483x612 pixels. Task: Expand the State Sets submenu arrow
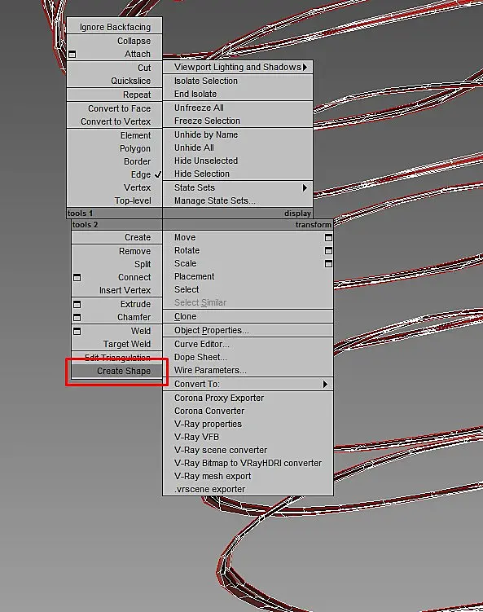pyautogui.click(x=305, y=187)
